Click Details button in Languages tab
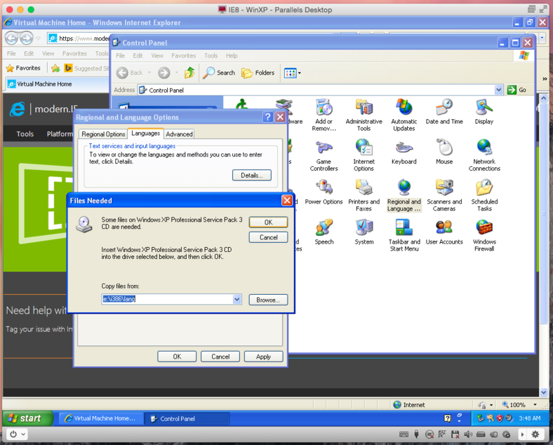The height and width of the screenshot is (445, 553). coord(252,175)
